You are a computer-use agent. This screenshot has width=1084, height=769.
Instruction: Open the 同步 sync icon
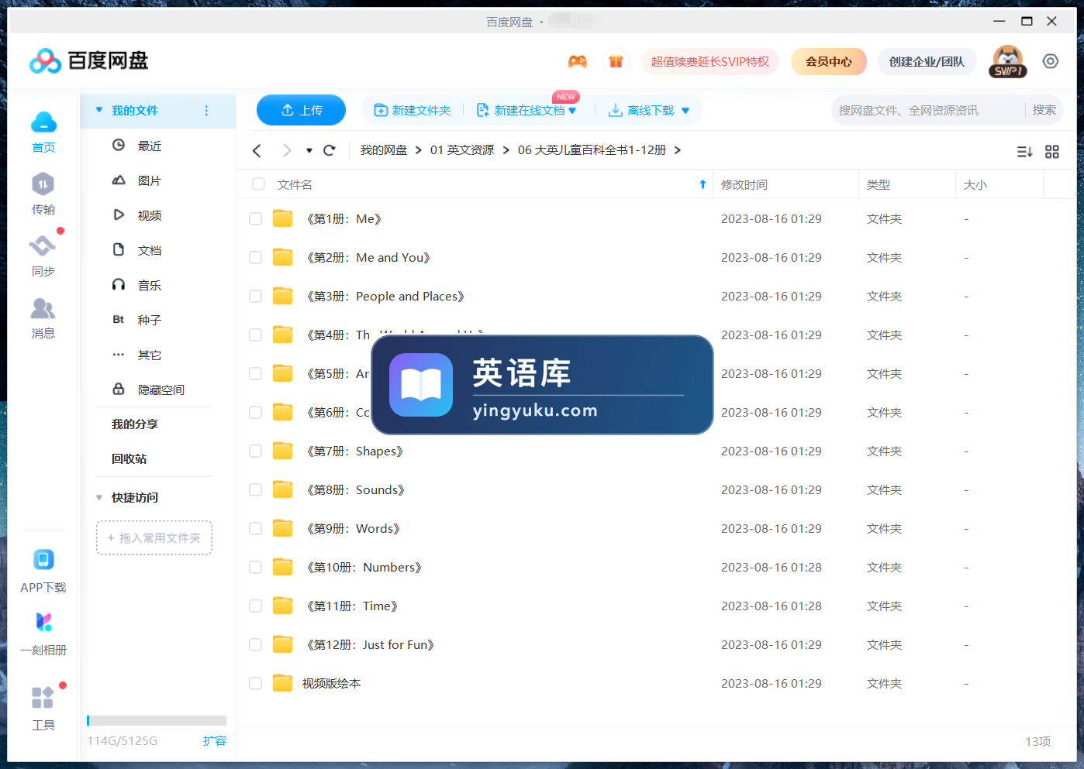click(x=43, y=246)
